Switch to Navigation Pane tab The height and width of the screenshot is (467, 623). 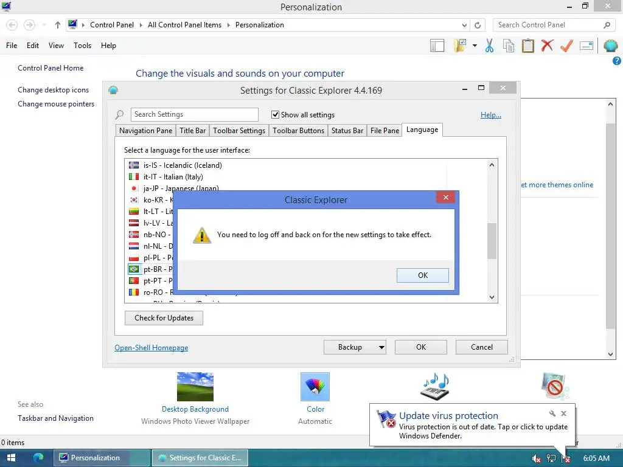(146, 131)
